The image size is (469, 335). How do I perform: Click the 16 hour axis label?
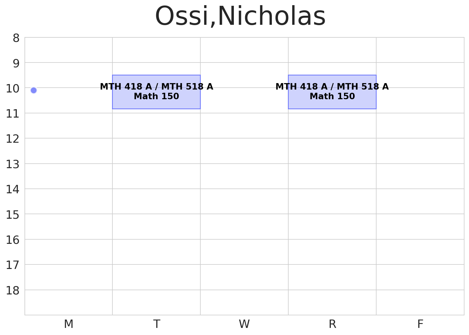pos(13,240)
